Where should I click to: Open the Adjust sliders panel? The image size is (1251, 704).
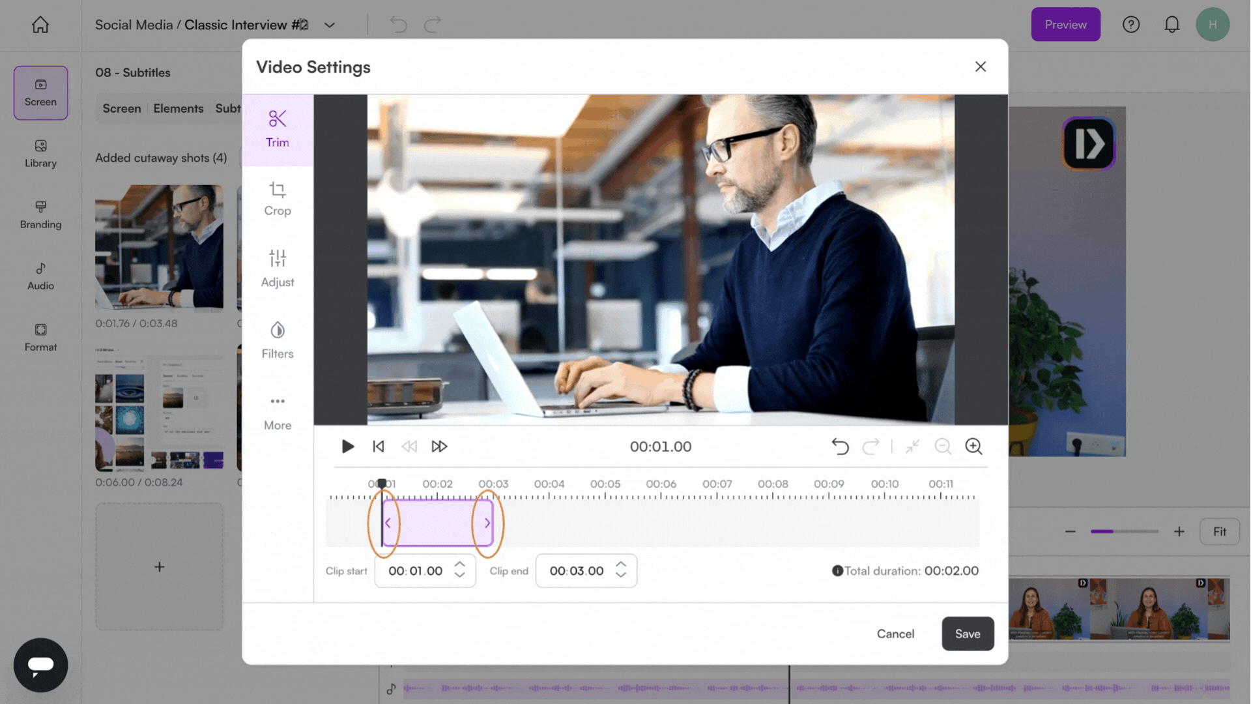tap(278, 268)
